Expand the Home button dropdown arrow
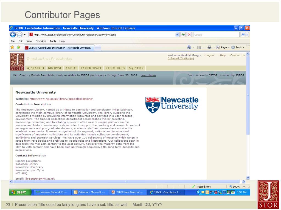Viewport: 281px width, 210px height. (194, 47)
